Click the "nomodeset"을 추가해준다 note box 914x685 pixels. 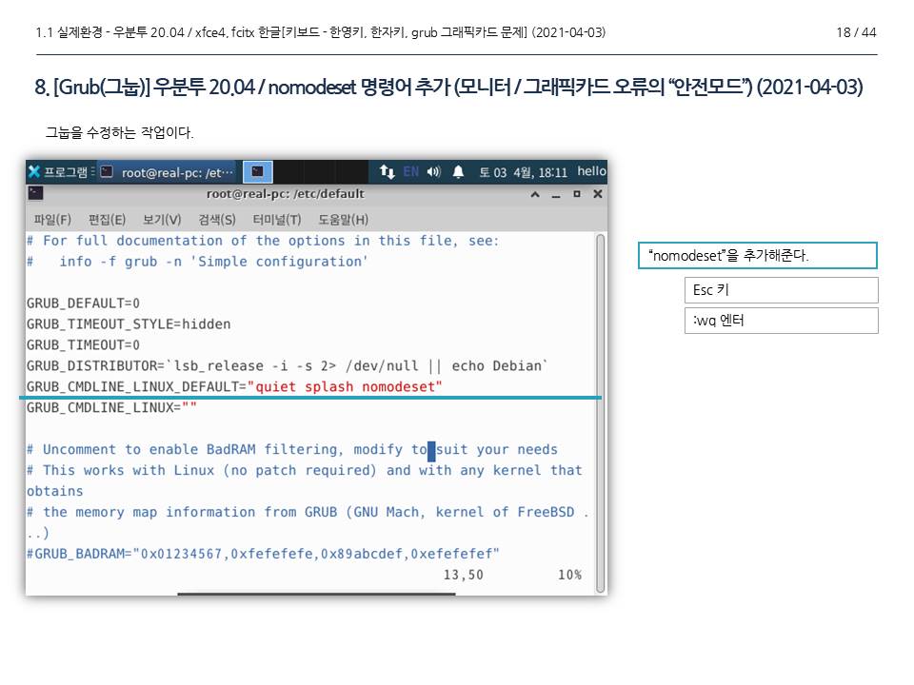[x=758, y=256]
